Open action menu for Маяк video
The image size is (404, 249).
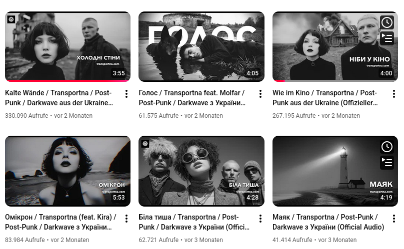click(394, 219)
